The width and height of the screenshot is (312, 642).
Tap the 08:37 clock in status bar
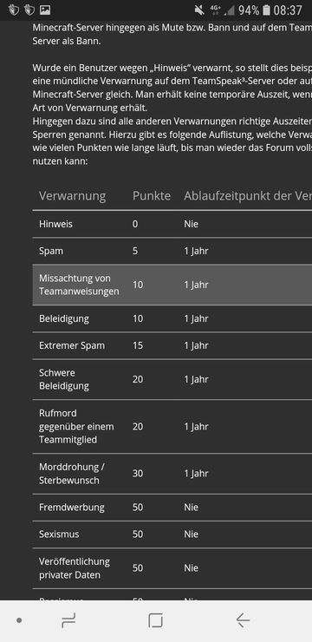(x=288, y=10)
